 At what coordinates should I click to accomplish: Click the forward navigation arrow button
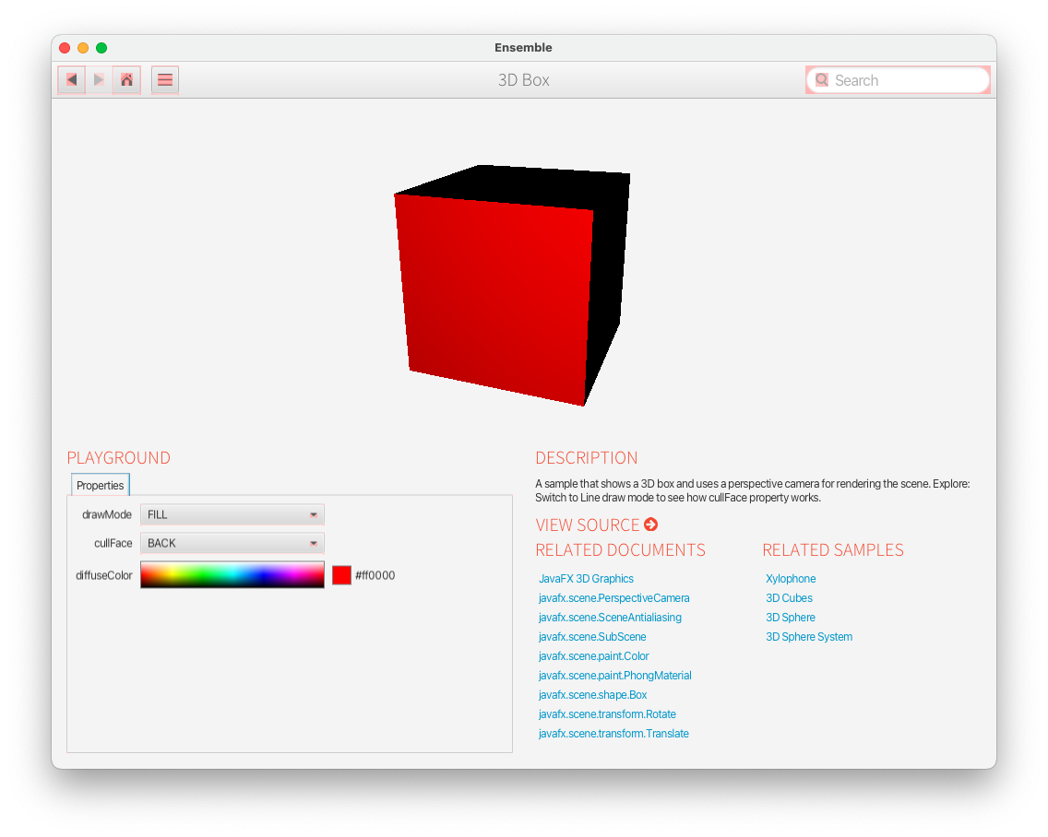coord(99,80)
